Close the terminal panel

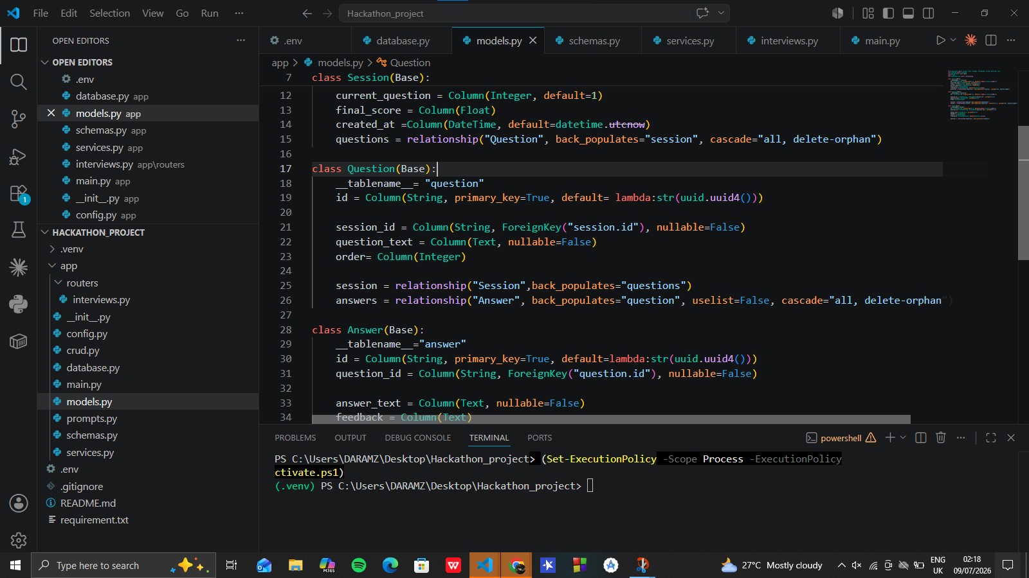pyautogui.click(x=1011, y=437)
